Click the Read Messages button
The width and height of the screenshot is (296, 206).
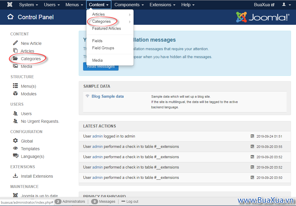point(101,66)
